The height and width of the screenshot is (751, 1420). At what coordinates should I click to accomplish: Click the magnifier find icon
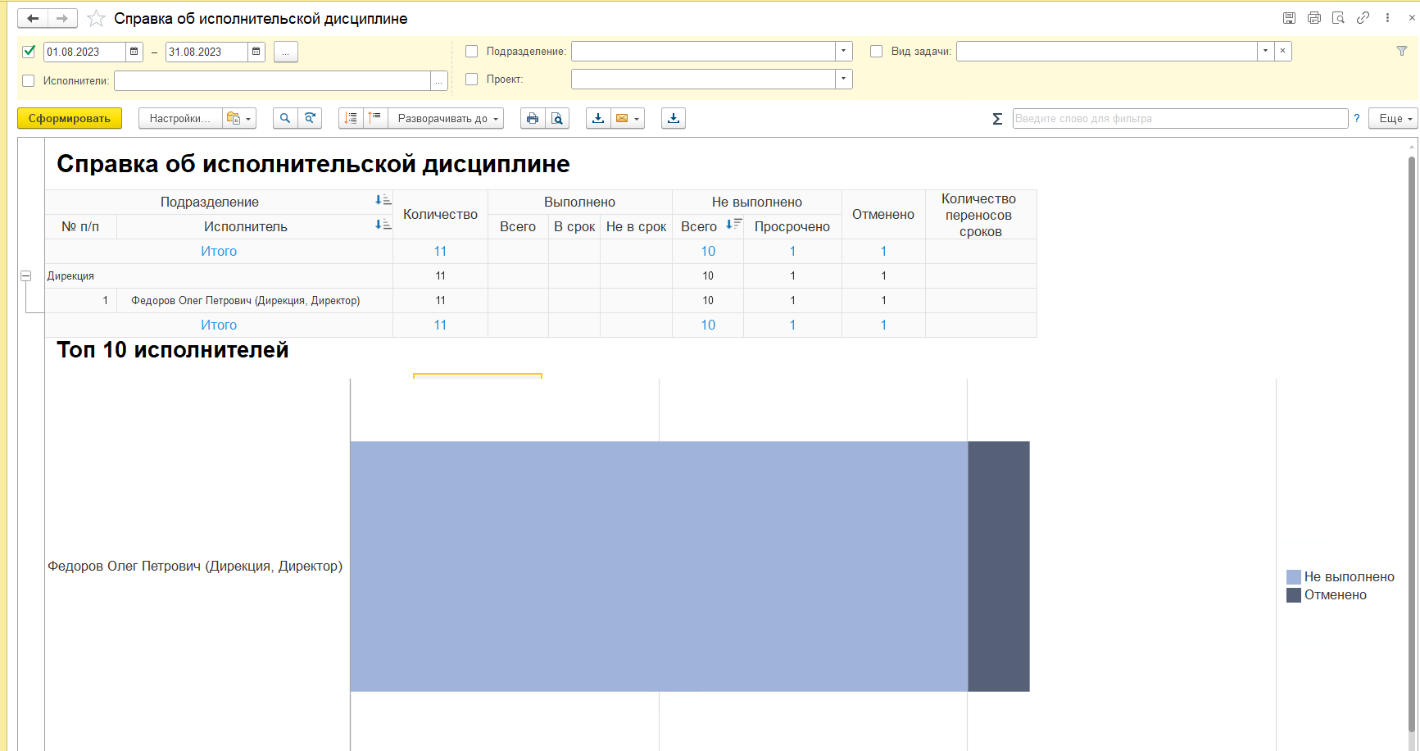[285, 119]
